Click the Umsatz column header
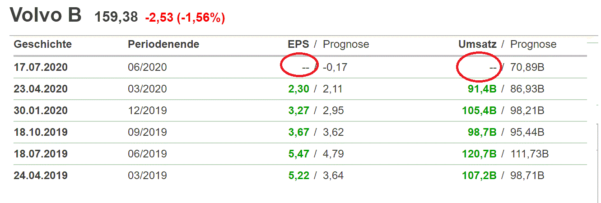601x203 pixels. 477,44
